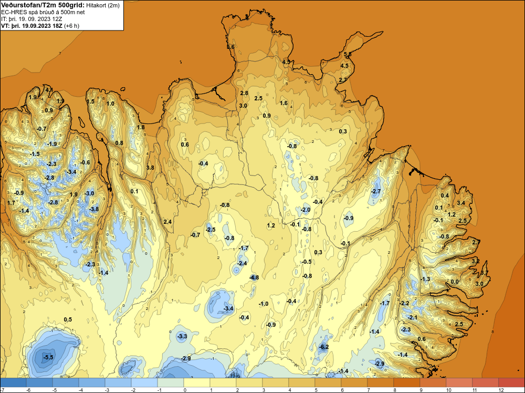Click the '1.6' temperature value
The width and height of the screenshot is (525, 393).
283,103
